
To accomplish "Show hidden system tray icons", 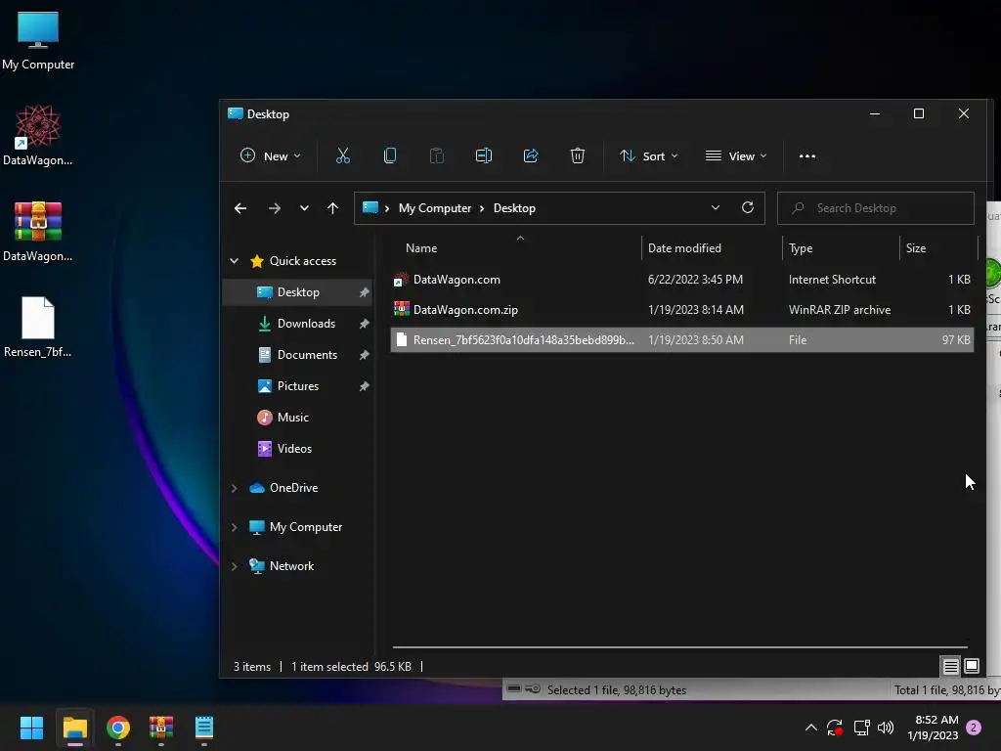I will [810, 728].
